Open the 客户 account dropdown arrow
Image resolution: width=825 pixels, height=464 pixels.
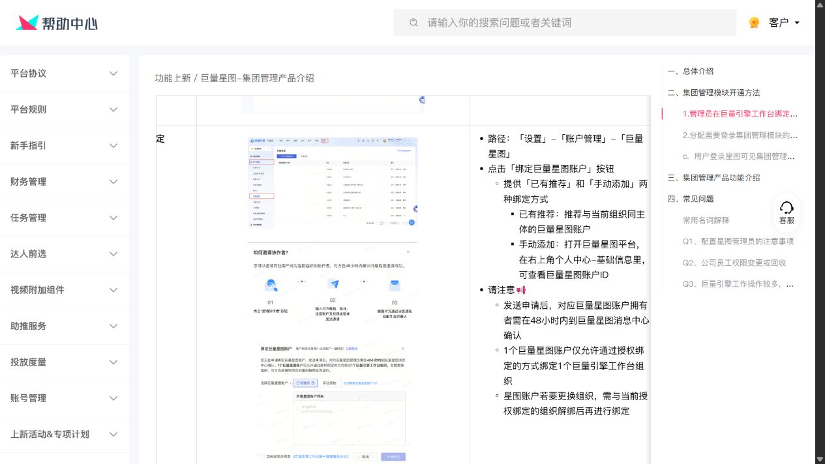pyautogui.click(x=797, y=23)
